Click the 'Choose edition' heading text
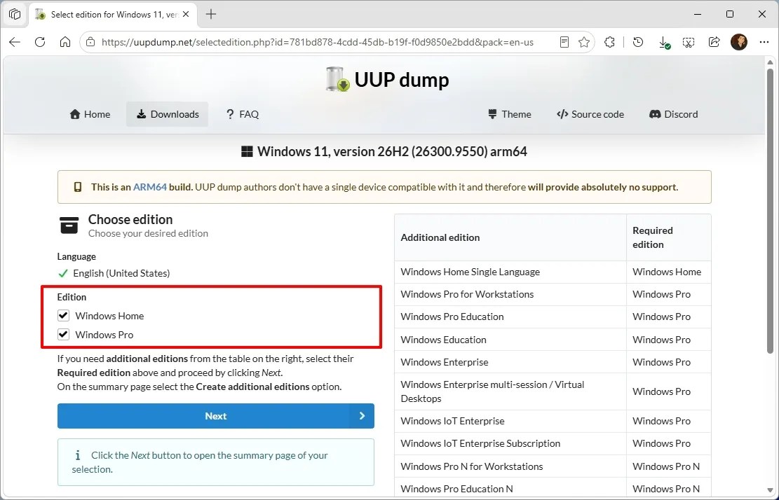 click(x=130, y=219)
